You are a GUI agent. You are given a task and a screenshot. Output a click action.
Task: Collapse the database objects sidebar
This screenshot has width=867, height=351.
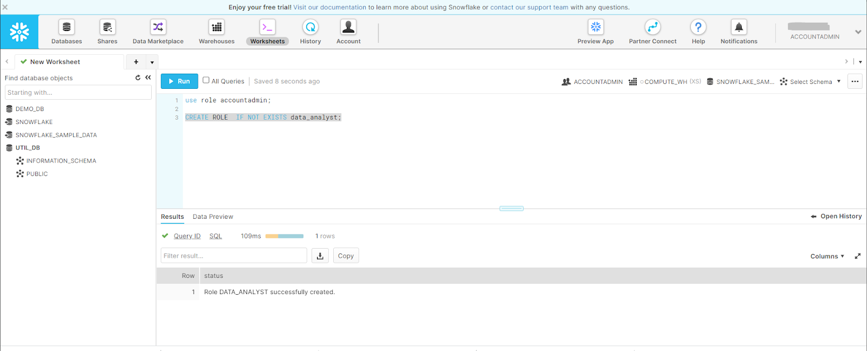pos(148,78)
